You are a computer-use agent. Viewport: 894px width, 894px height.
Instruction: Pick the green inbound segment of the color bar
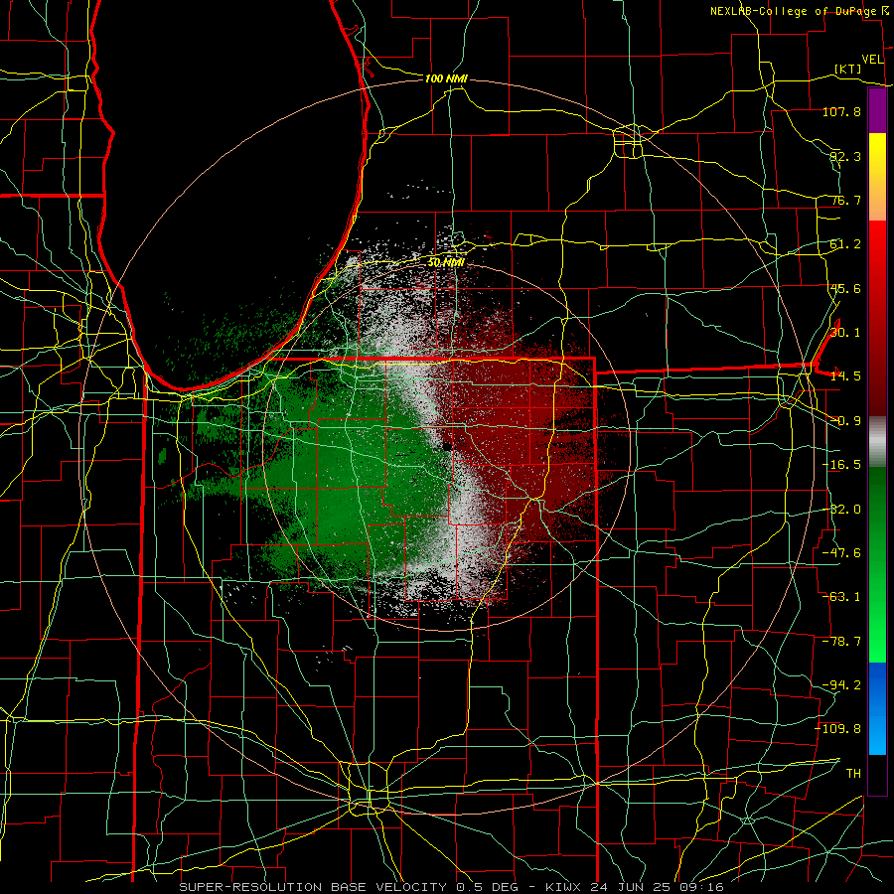pyautogui.click(x=877, y=564)
